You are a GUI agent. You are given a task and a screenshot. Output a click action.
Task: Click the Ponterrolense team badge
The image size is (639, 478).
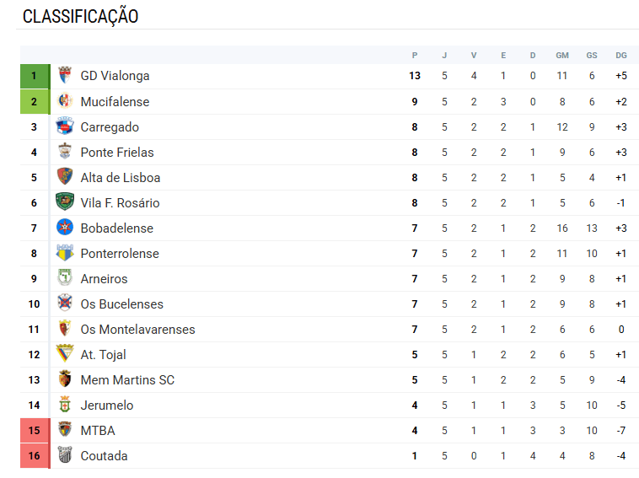[65, 253]
